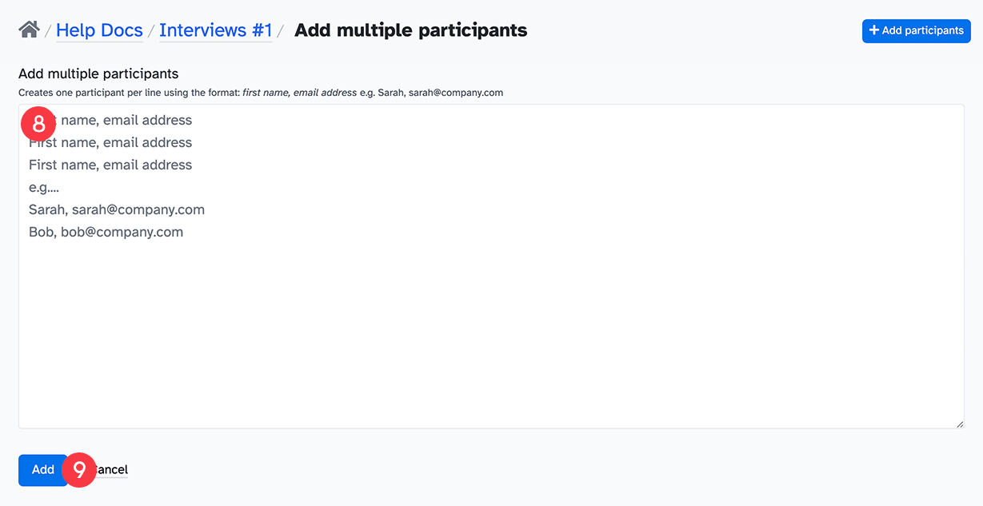The height and width of the screenshot is (506, 983).
Task: Click the 'Sarah, sarah@company.com' placeholder line
Action: click(117, 209)
